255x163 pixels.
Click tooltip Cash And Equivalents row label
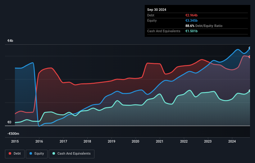(164, 31)
